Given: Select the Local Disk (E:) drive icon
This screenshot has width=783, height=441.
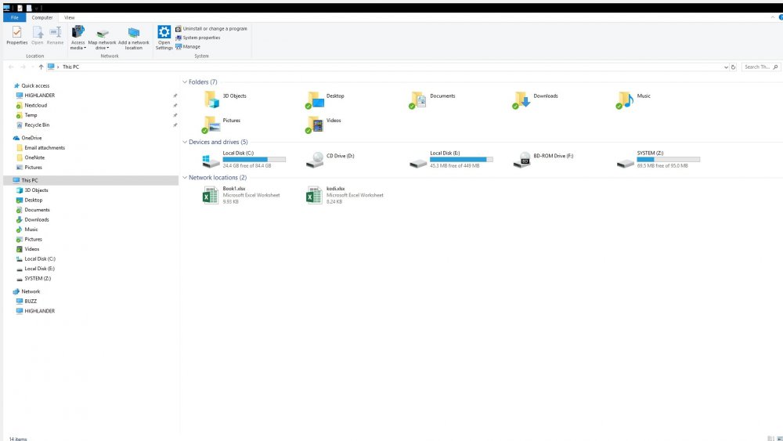Looking at the screenshot, I should pos(418,162).
